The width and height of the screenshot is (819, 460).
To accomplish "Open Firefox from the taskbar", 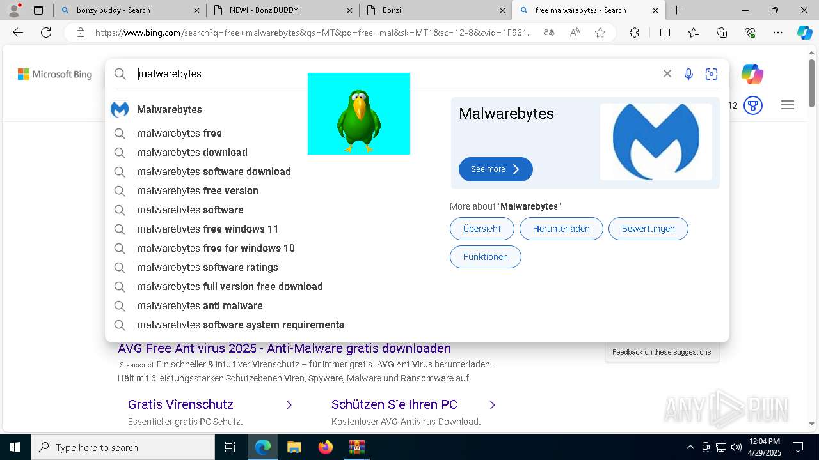I will point(325,447).
